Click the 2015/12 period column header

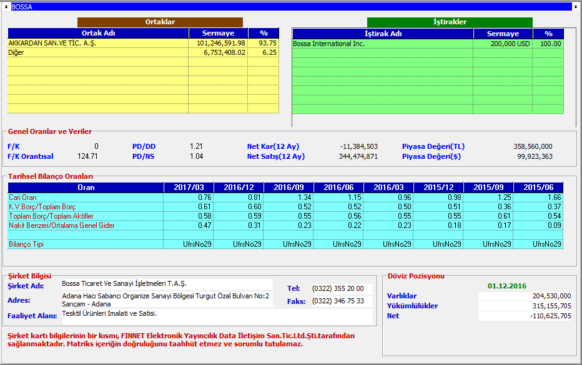tap(439, 187)
